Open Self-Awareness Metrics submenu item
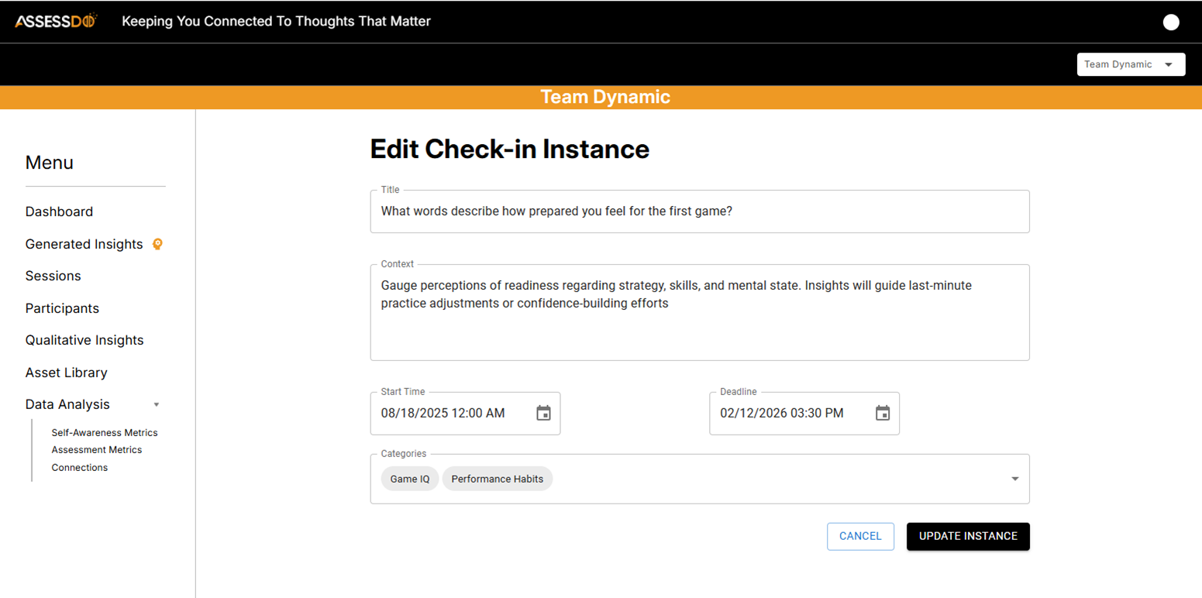This screenshot has width=1202, height=598. (x=105, y=432)
